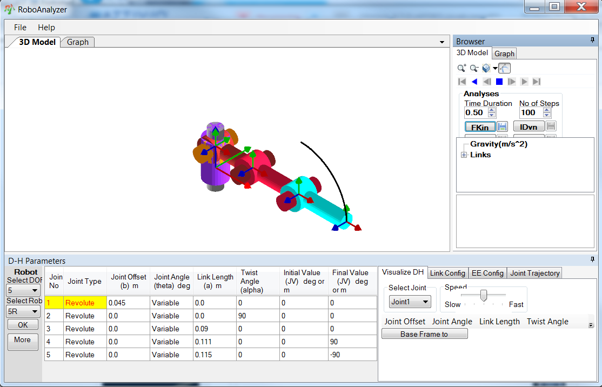The height and width of the screenshot is (387, 602).
Task: Play the animation forward
Action: (x=524, y=82)
